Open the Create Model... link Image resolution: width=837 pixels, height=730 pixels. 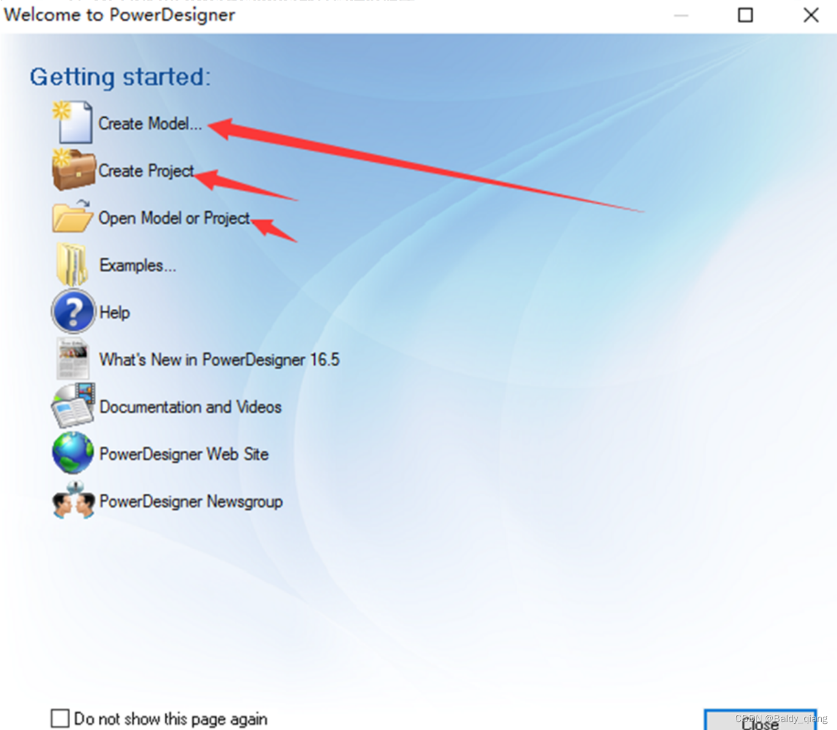point(150,123)
